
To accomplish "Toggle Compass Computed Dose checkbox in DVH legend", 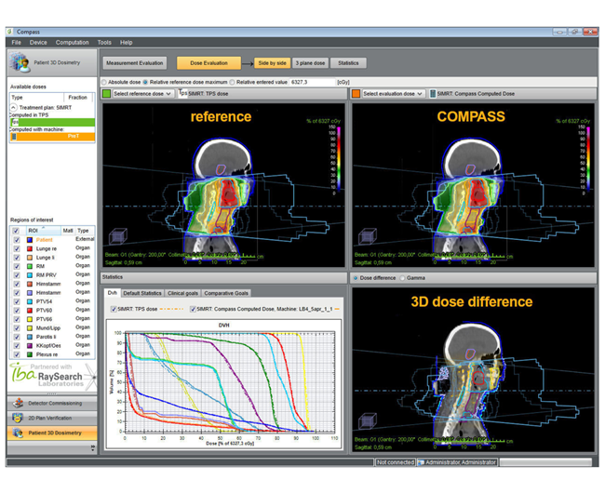I will [193, 309].
